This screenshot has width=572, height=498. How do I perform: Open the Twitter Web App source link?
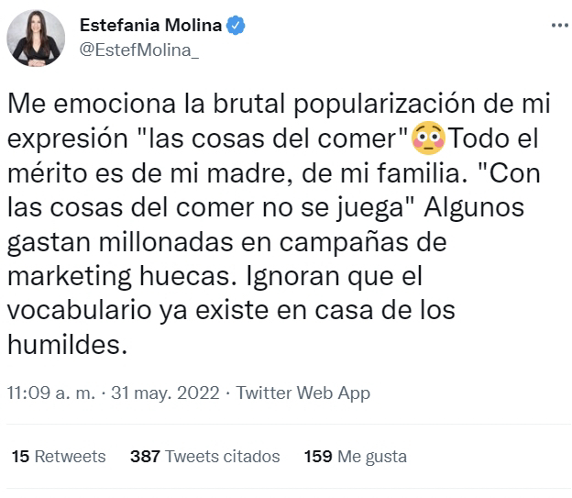point(303,393)
